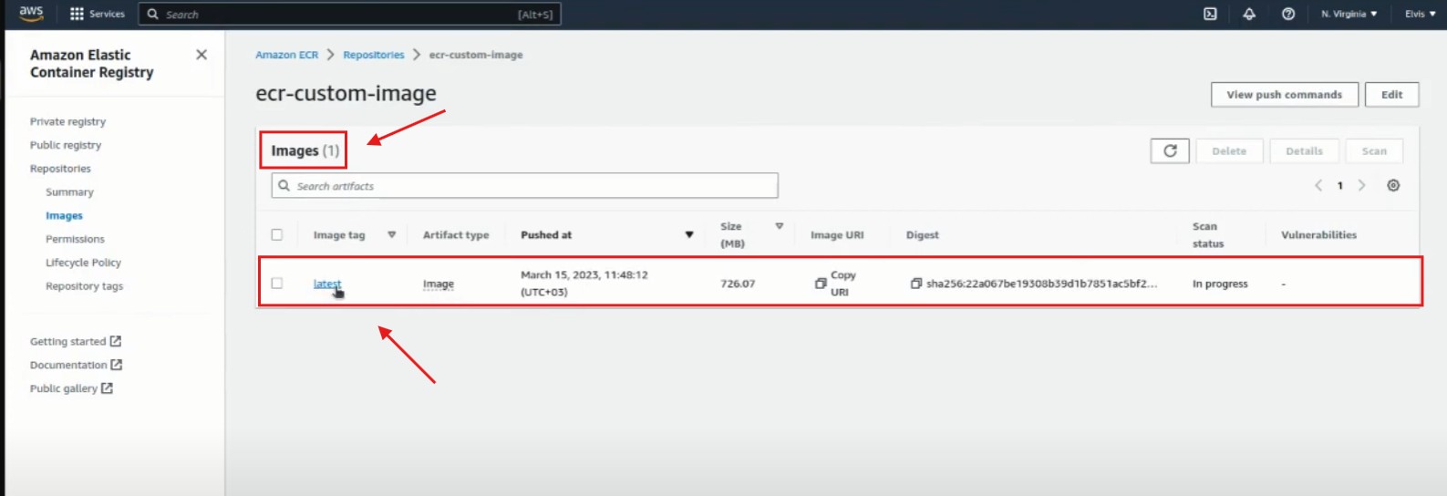Viewport: 1447px width, 496px height.
Task: Close the Elastic Container Registry sidebar
Action: (x=202, y=55)
